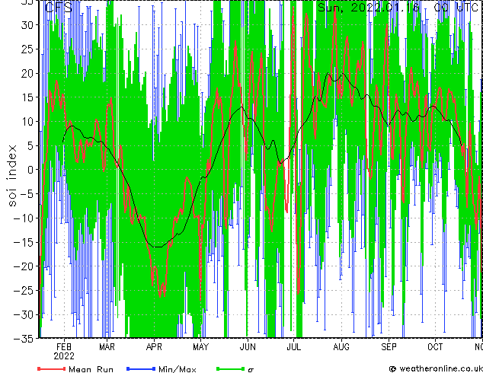Click the y-axis value -15
483x373 pixels.
pos(24,242)
